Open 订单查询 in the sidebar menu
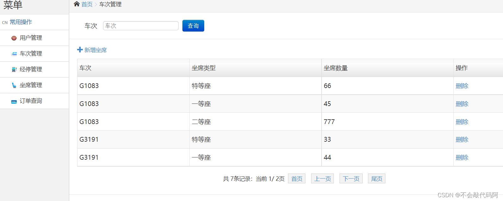503x201 pixels. (34, 101)
